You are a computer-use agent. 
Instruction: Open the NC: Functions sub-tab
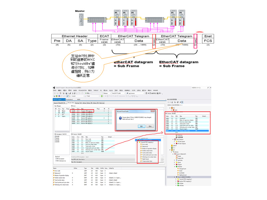[x=101, y=103]
